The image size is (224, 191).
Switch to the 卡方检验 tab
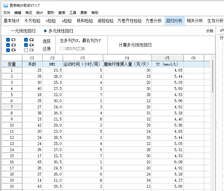coord(32,21)
